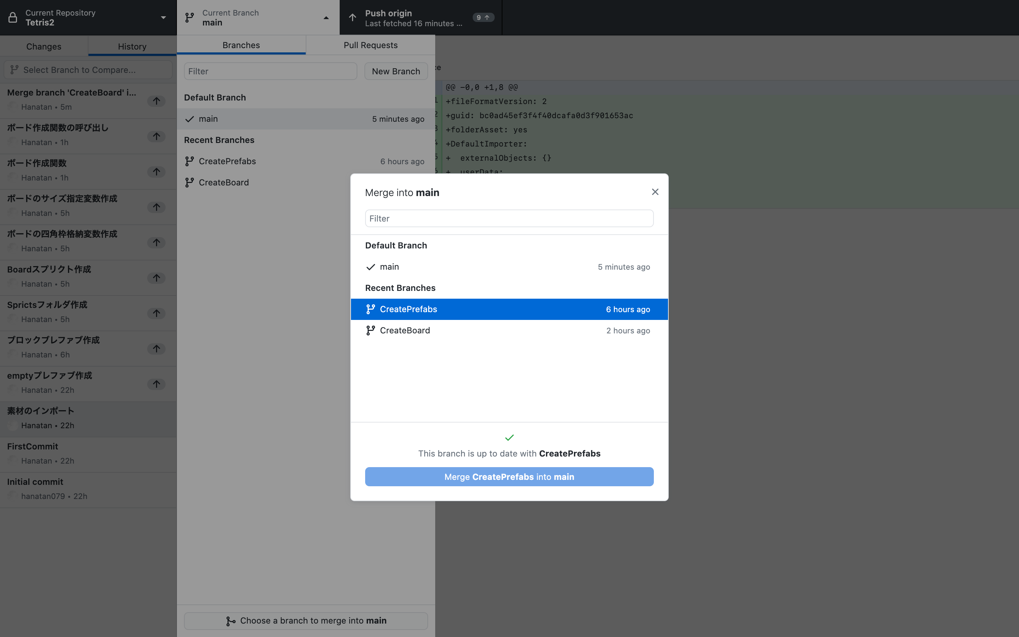This screenshot has height=637, width=1019.
Task: Merge CreatePrefabs into main
Action: [x=509, y=476]
